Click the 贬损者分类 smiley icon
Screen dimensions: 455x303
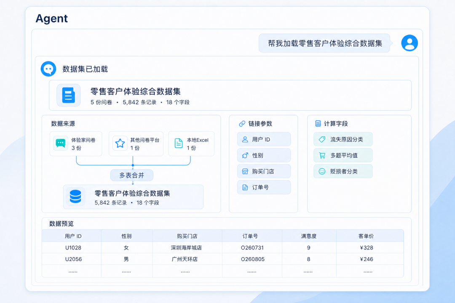pos(322,171)
